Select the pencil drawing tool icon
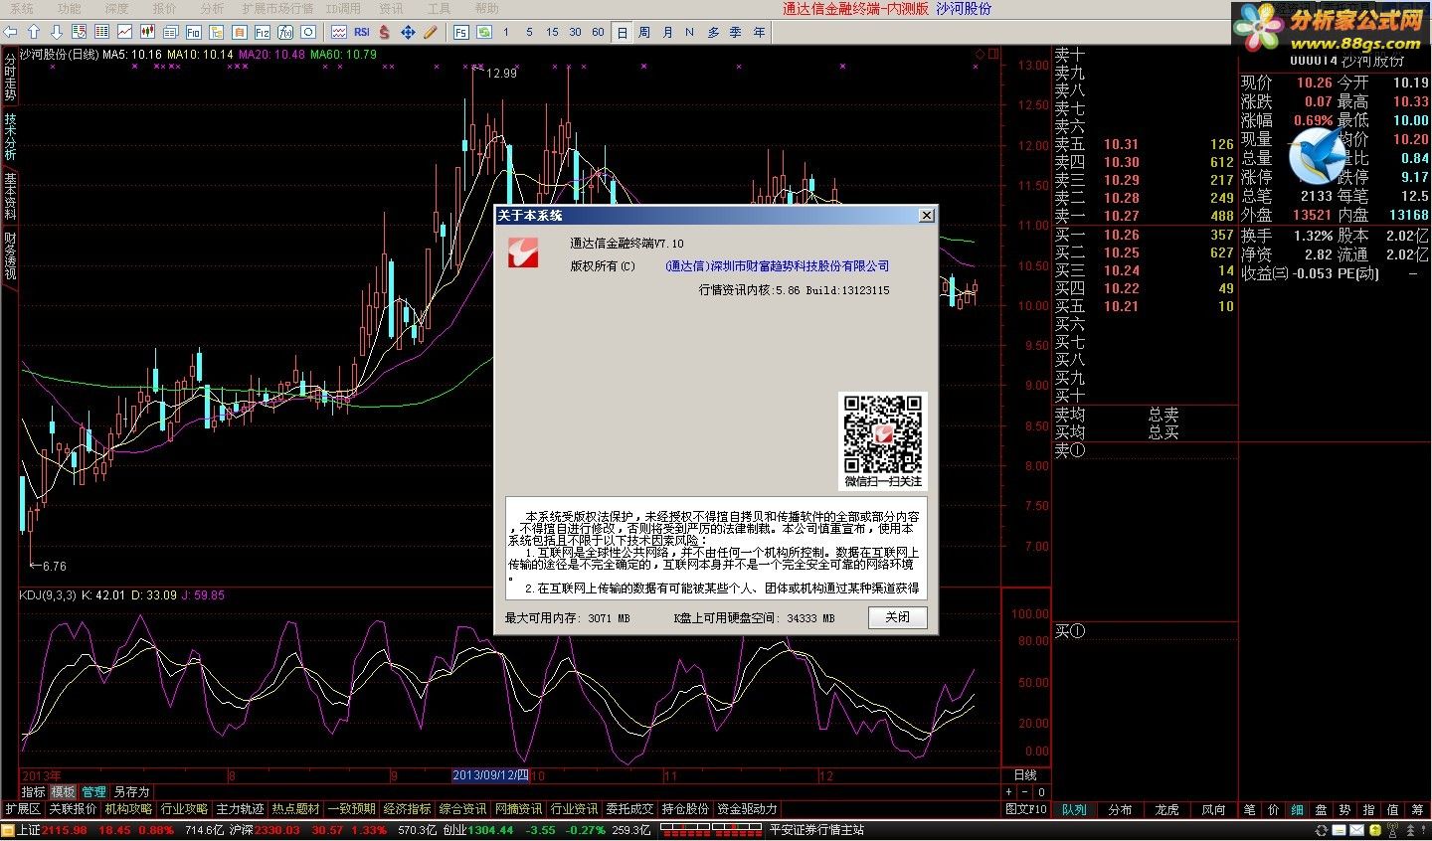This screenshot has width=1432, height=841. pos(430,32)
